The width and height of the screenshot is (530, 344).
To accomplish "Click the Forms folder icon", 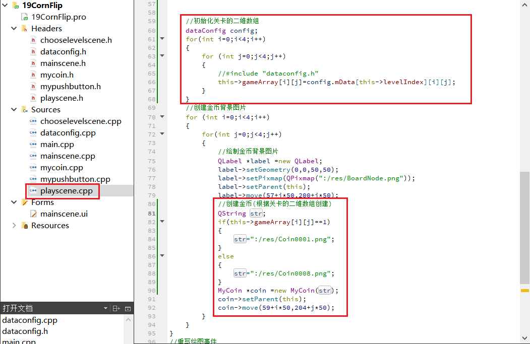I will pyautogui.click(x=24, y=202).
